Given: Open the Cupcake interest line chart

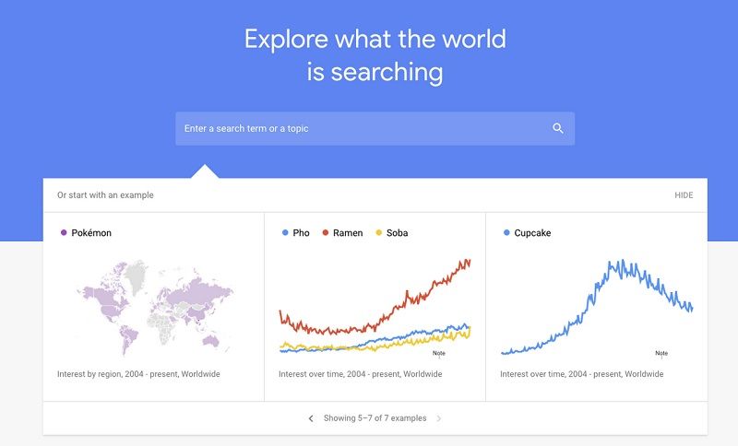Looking at the screenshot, I should tap(597, 308).
